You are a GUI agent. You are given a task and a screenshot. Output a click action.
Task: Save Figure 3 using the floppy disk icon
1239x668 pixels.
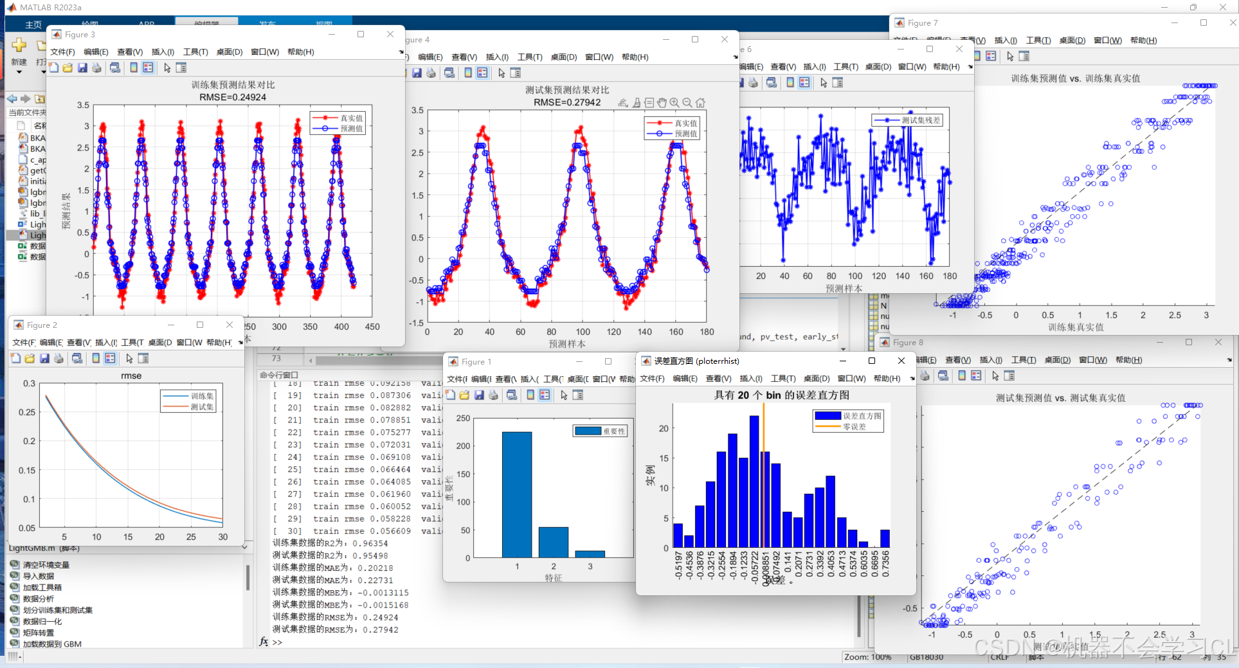[x=82, y=68]
